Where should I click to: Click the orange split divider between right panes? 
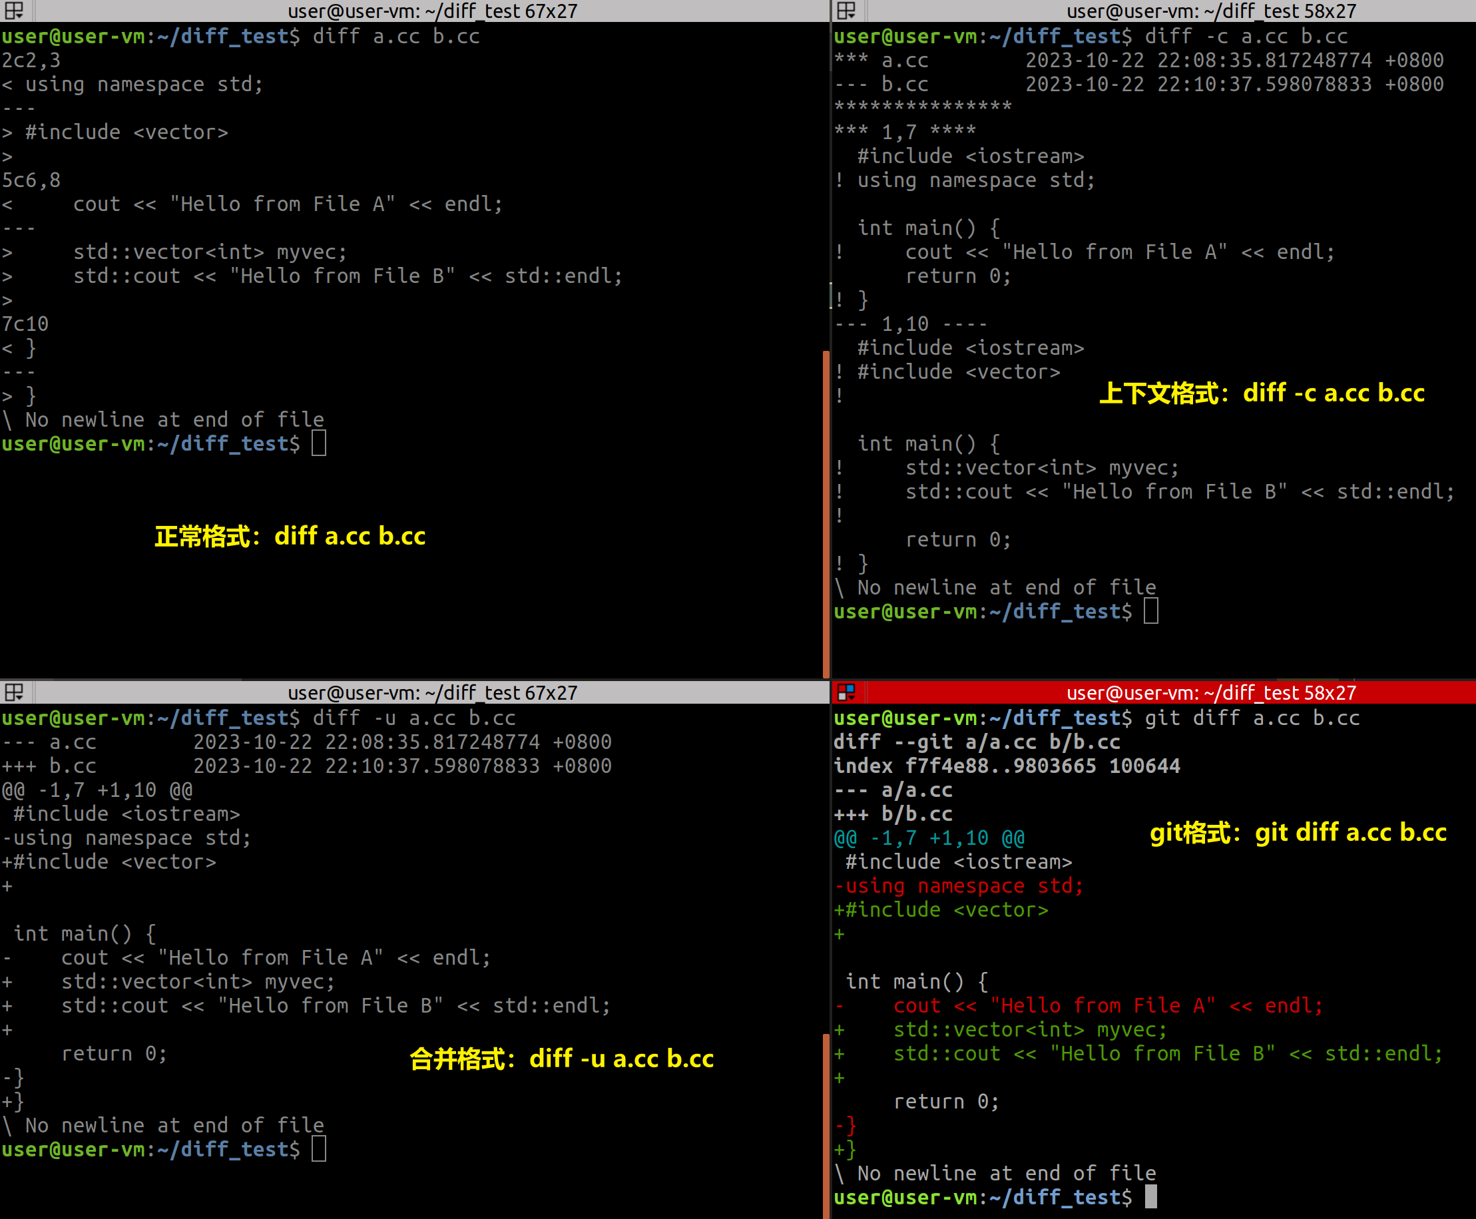point(826,491)
